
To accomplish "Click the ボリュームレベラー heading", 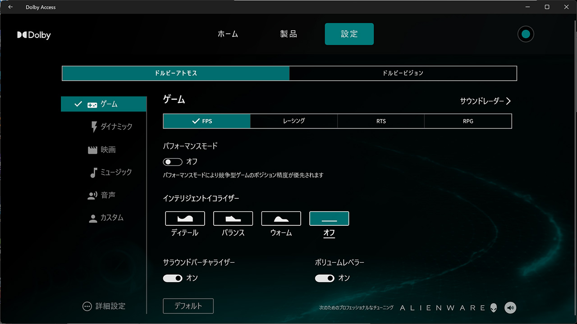I will pyautogui.click(x=339, y=262).
